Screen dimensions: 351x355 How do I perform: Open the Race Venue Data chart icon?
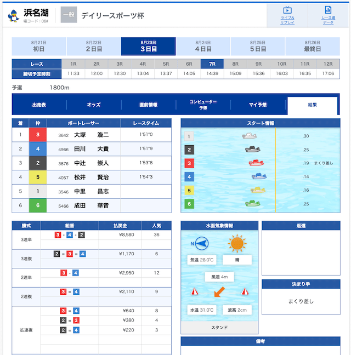tap(328, 10)
